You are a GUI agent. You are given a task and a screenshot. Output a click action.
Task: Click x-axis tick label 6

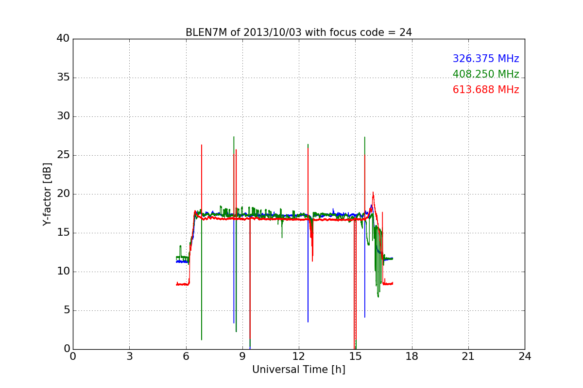click(x=186, y=356)
